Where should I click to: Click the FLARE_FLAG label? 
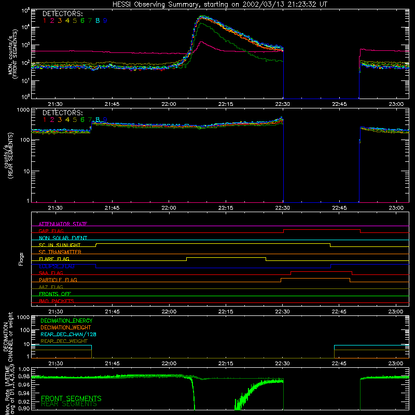click(54, 259)
